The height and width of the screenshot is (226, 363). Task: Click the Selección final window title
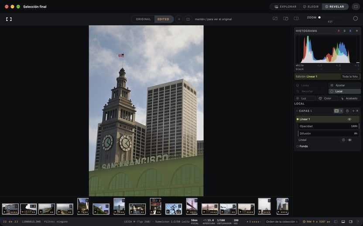click(35, 7)
